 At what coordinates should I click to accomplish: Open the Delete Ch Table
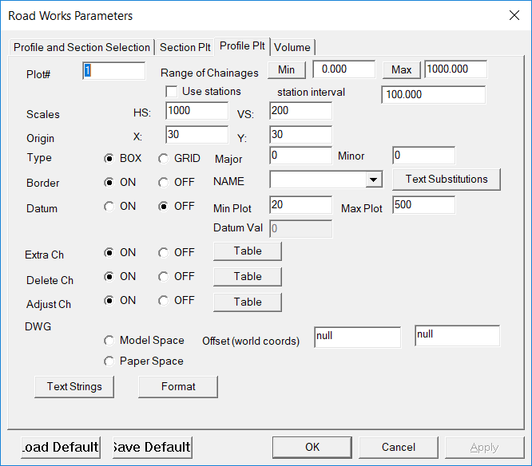pos(248,277)
